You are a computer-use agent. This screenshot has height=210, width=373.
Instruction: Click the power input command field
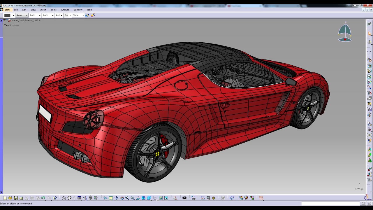331,204
